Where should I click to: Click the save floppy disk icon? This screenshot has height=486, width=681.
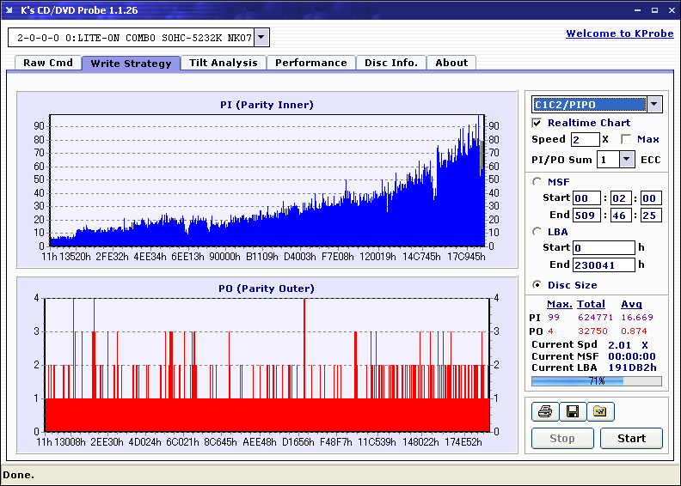(572, 412)
